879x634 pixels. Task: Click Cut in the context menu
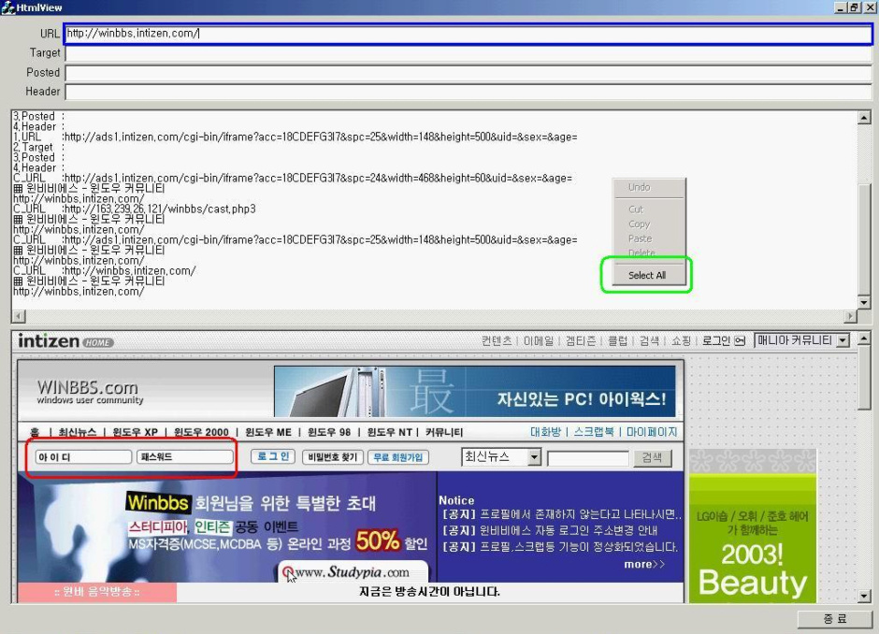pos(636,209)
